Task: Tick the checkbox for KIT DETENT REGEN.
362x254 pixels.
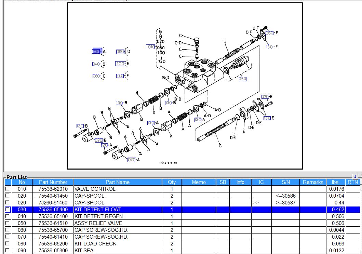Action: click(8, 216)
